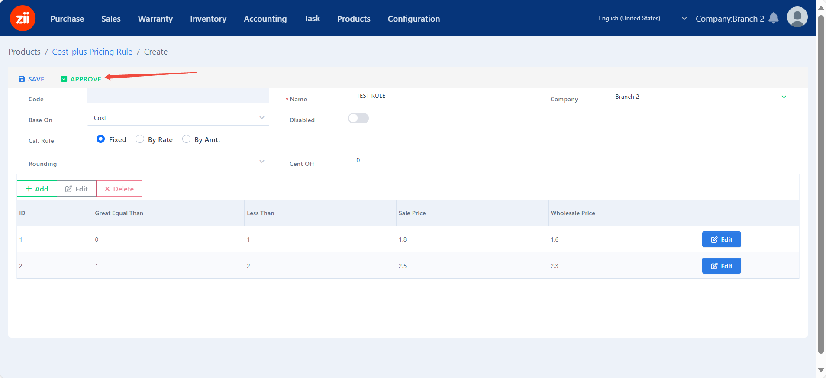Click the Approve checkmark icon
Screen dimensions: 826x378
(64, 79)
